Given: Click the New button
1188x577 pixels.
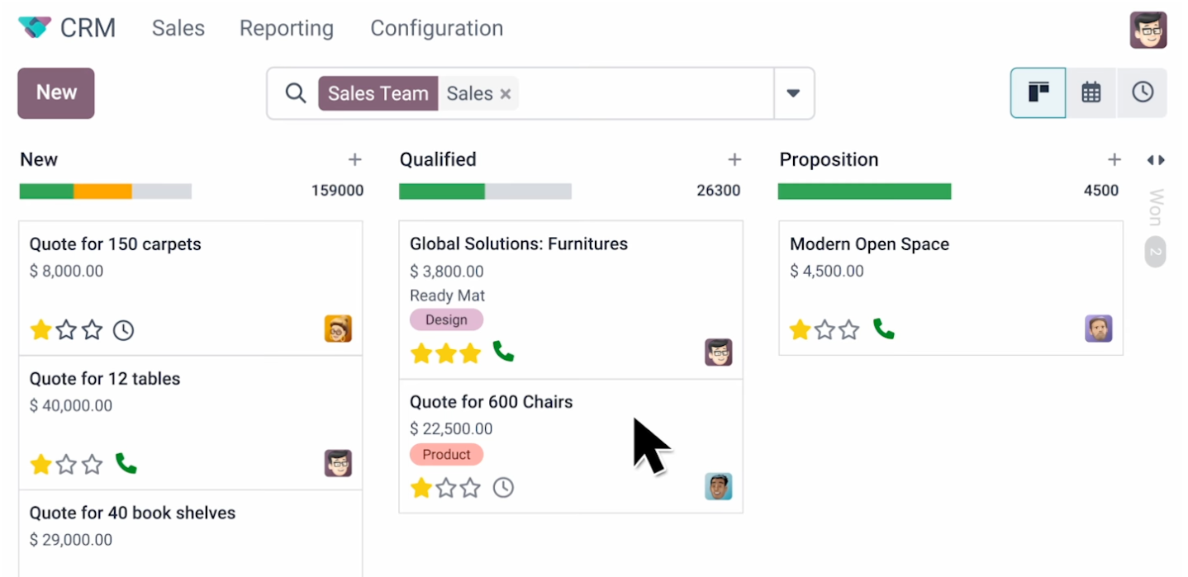Looking at the screenshot, I should (x=56, y=92).
